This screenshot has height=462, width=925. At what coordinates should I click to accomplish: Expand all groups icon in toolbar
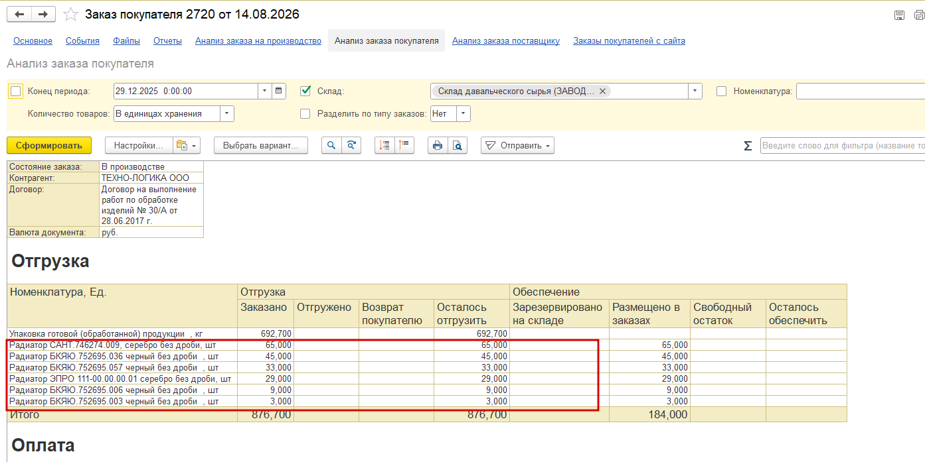point(404,146)
